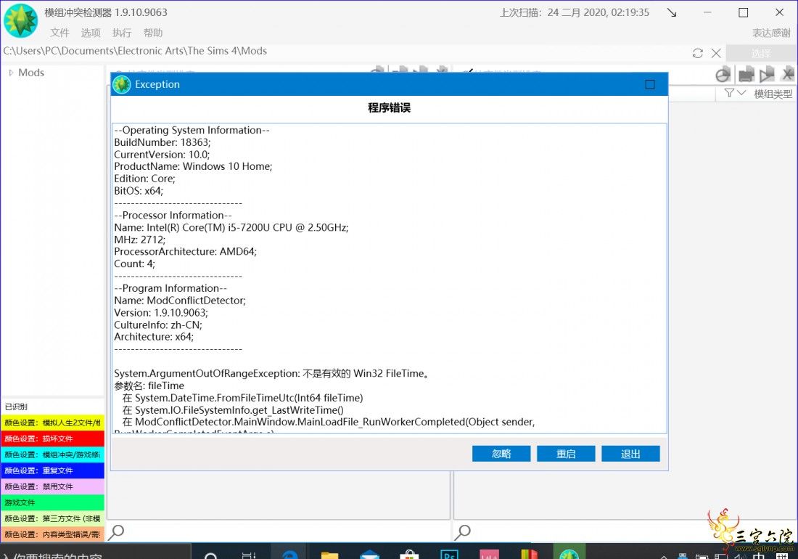Open Microsoft Edge from the taskbar
This screenshot has width=798, height=559.
pos(289,553)
